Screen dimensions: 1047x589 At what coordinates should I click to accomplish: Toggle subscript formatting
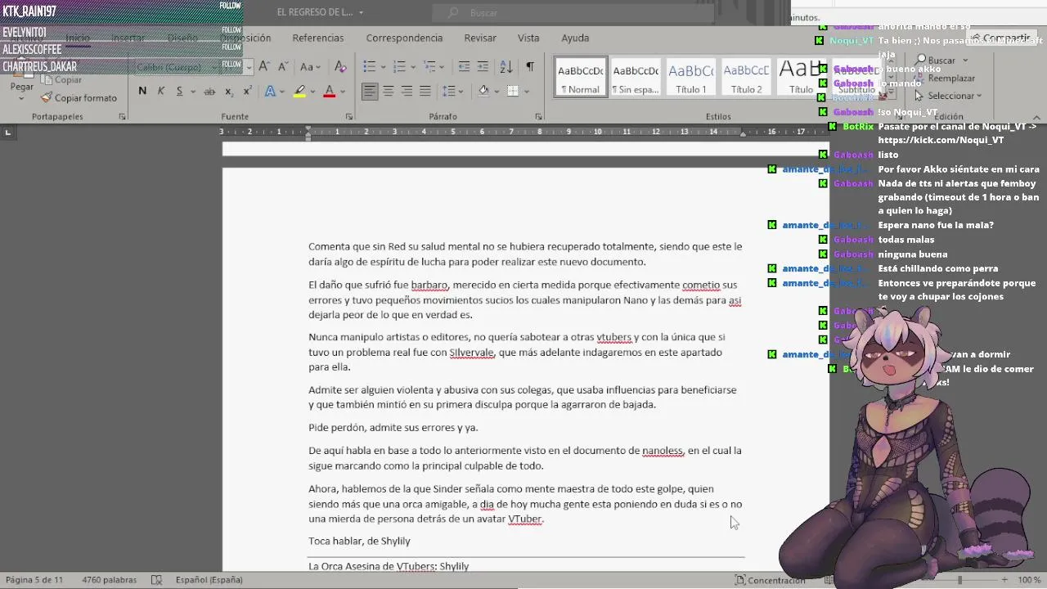[x=229, y=91]
